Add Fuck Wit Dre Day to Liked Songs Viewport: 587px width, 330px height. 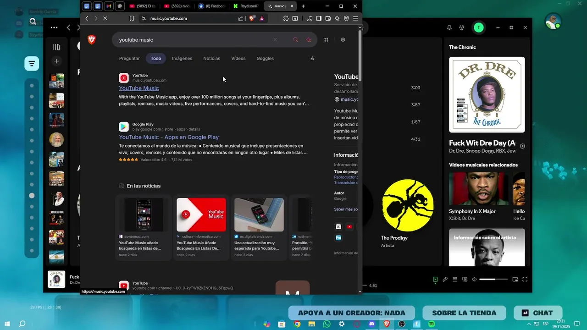(x=522, y=146)
